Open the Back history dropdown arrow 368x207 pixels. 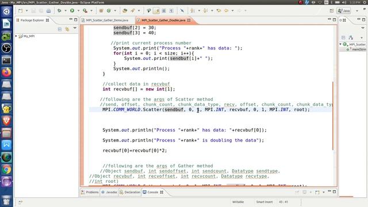[x=232, y=10]
